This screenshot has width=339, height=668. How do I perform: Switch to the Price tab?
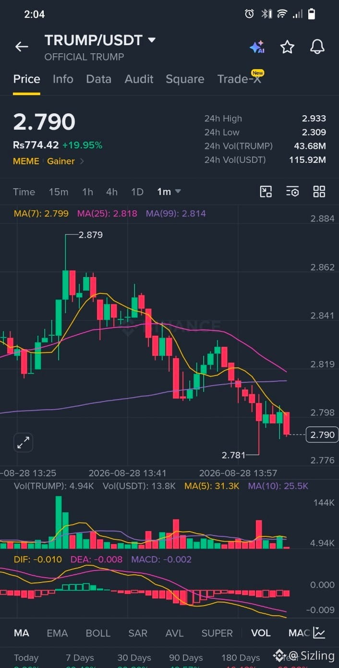point(26,79)
